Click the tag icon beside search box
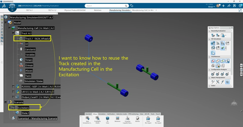 pyautogui.click(x=132, y=6)
